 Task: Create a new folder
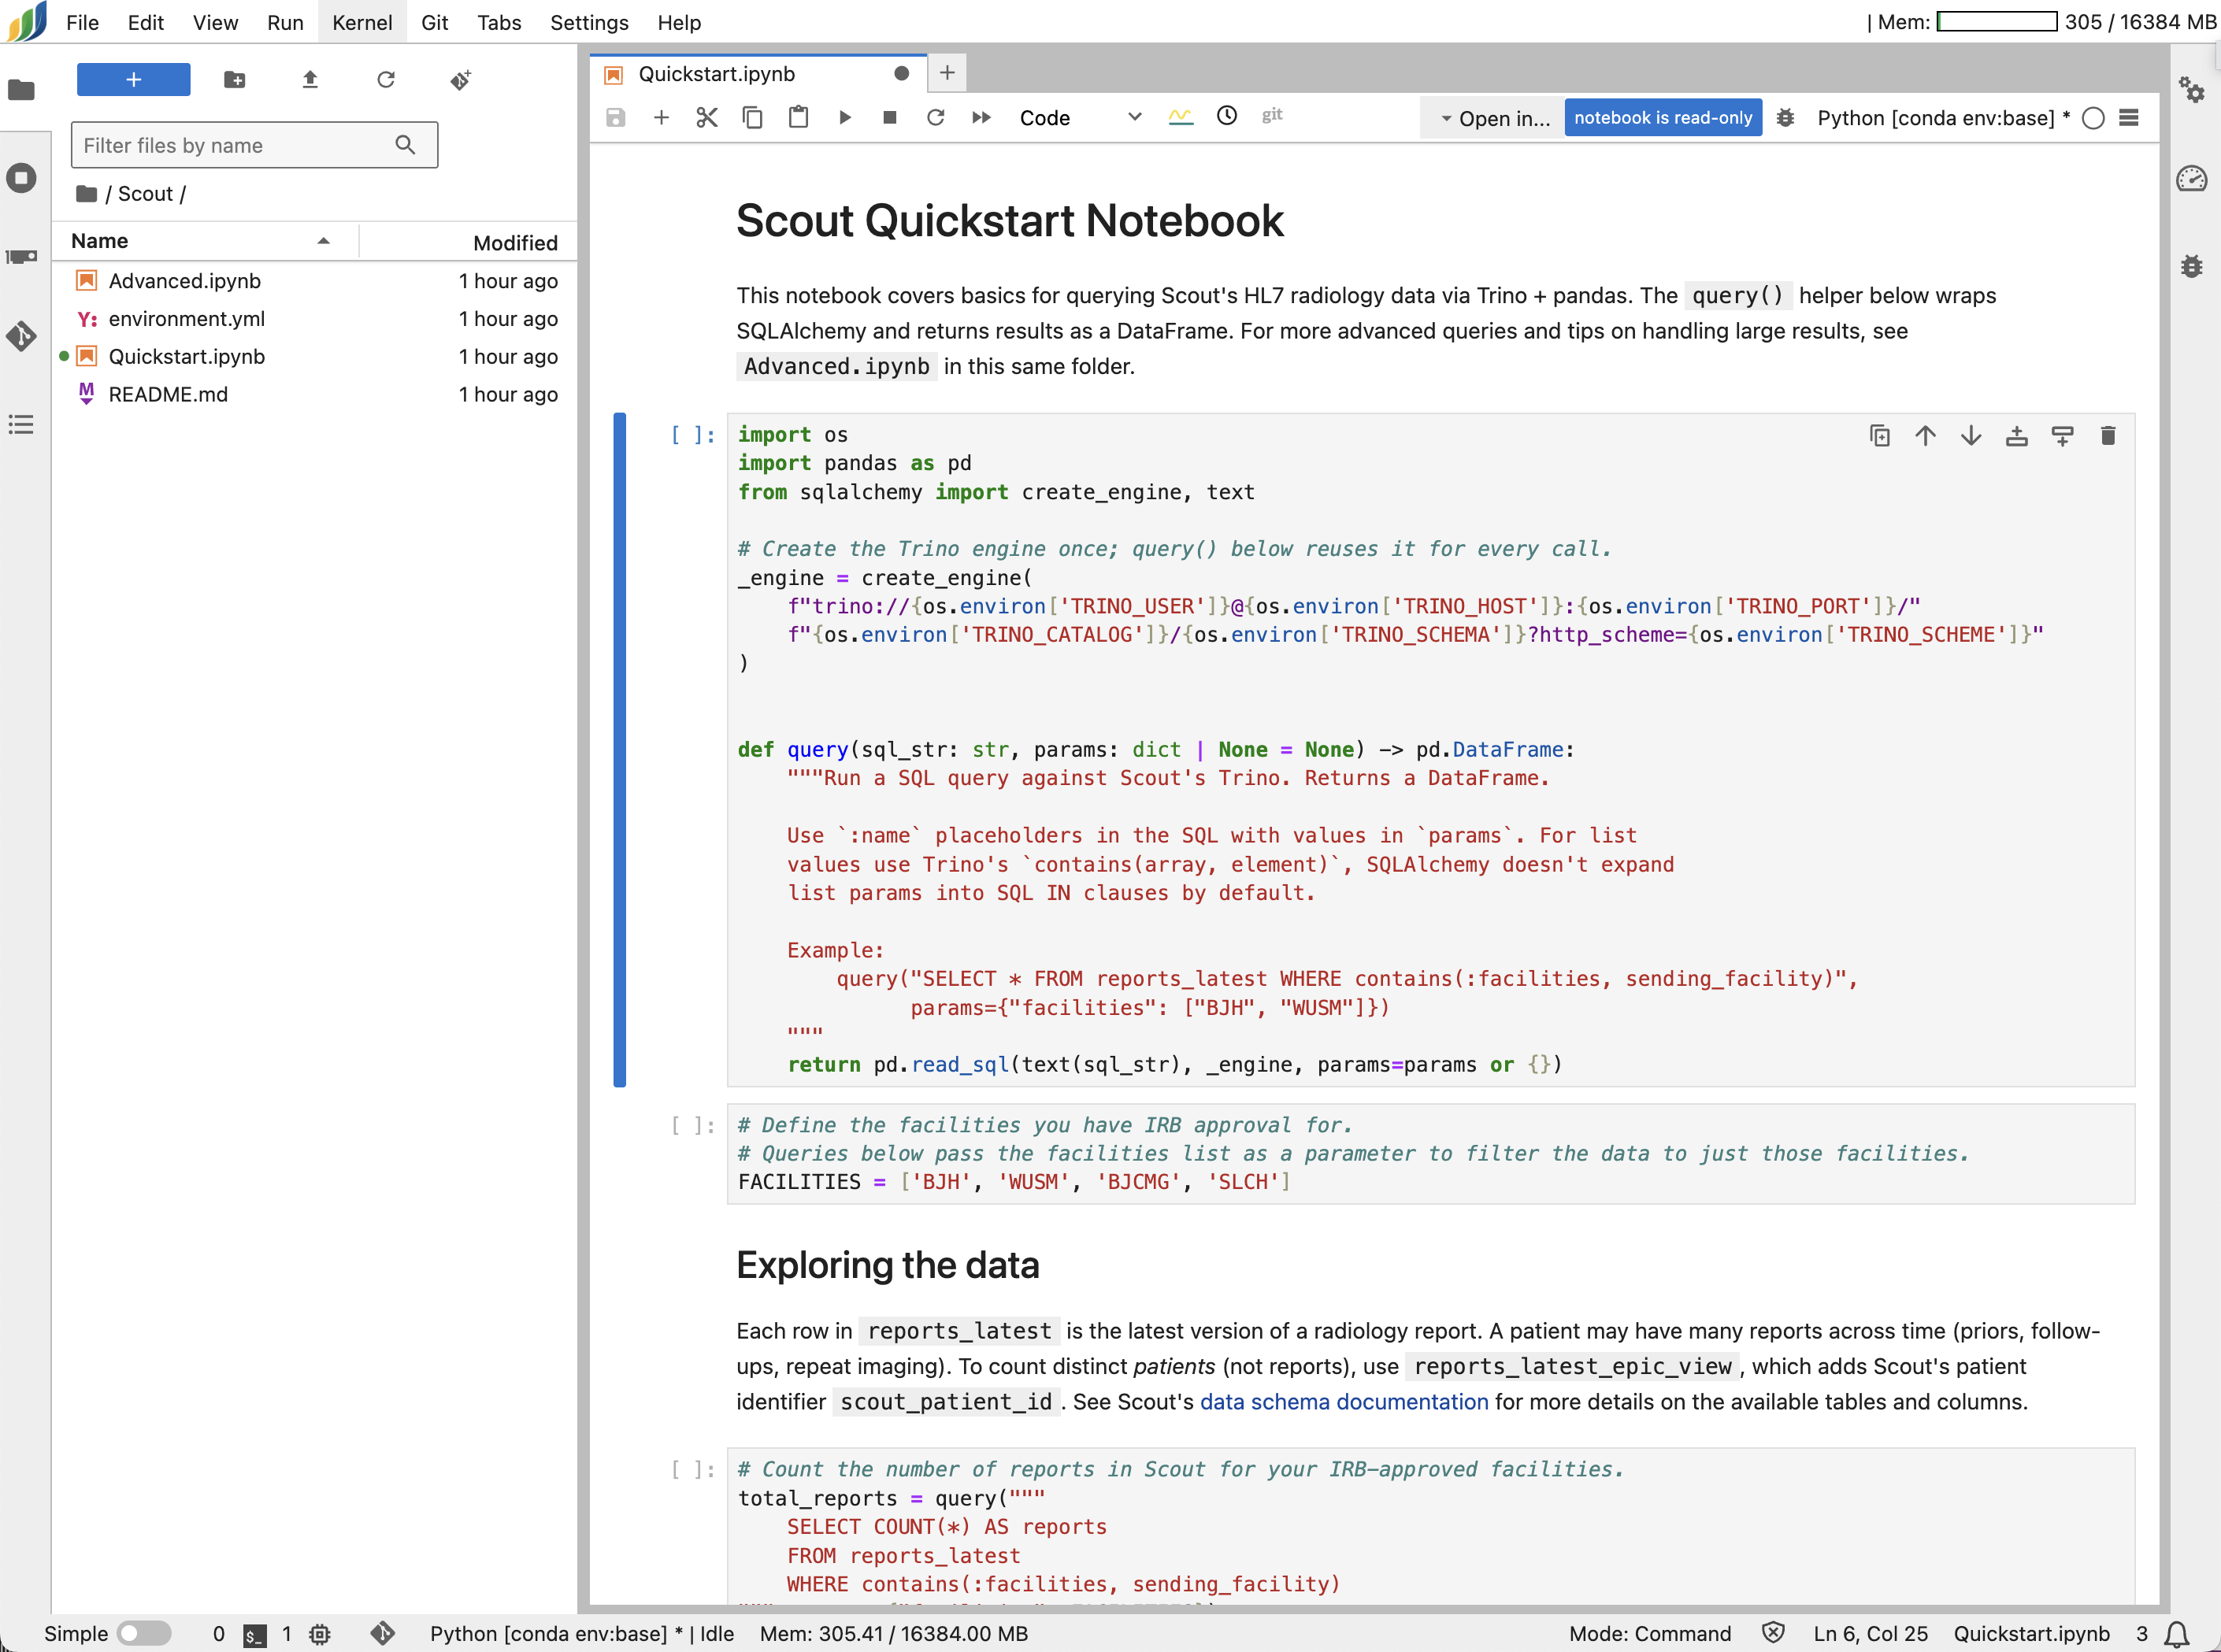point(234,80)
